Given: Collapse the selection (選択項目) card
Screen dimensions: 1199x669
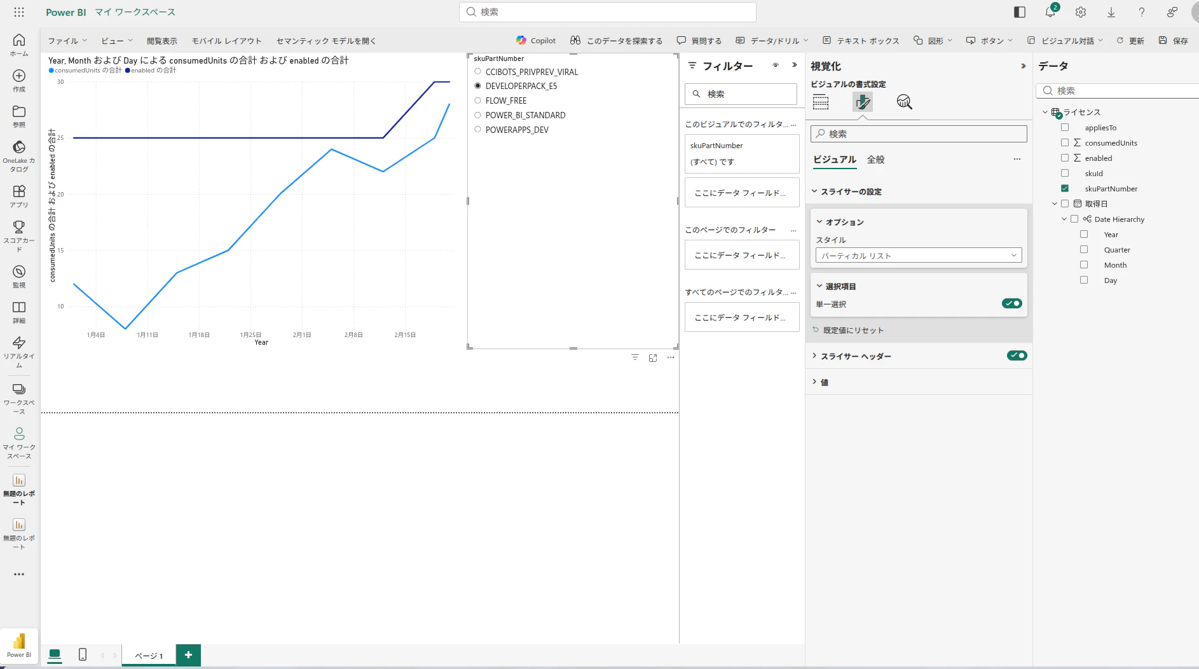Looking at the screenshot, I should 820,286.
